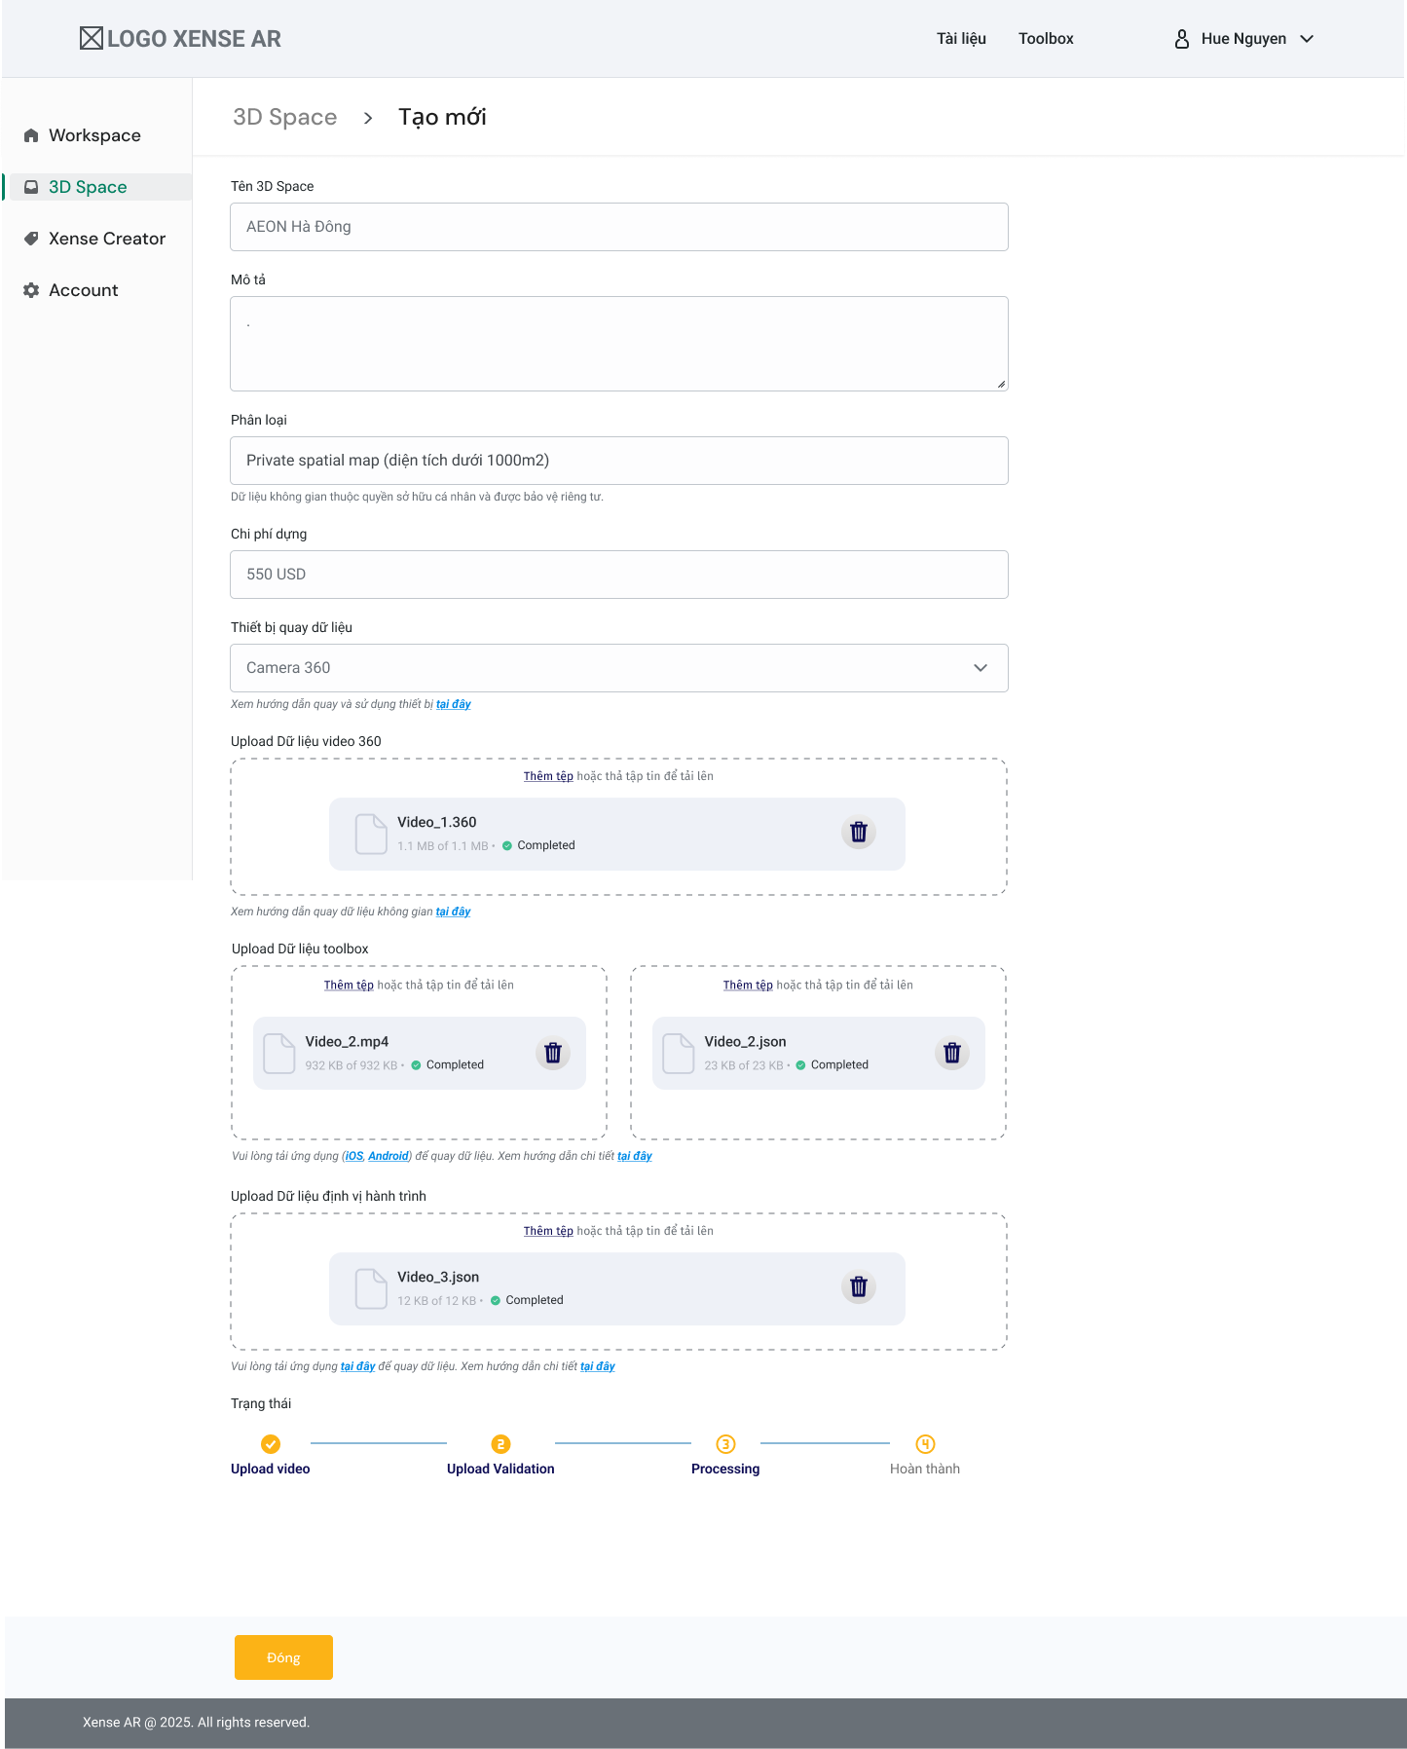The width and height of the screenshot is (1407, 1749).
Task: Click the Upload Validation step circle
Action: pyautogui.click(x=500, y=1444)
